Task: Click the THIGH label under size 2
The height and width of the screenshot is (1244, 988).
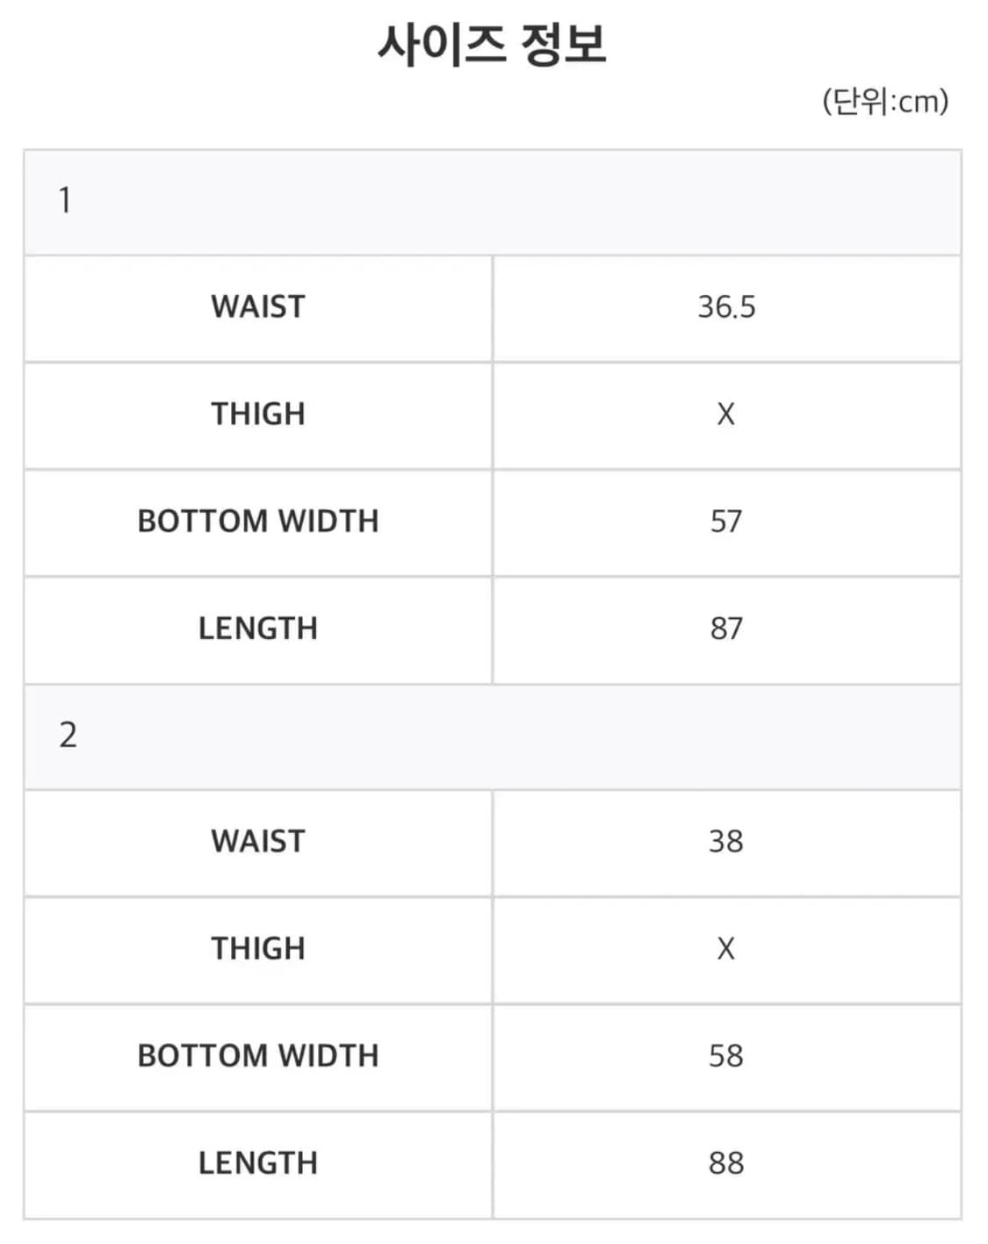Action: pyautogui.click(x=258, y=949)
